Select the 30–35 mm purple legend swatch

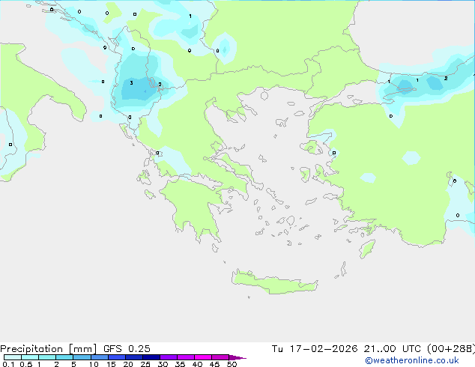click(x=168, y=357)
